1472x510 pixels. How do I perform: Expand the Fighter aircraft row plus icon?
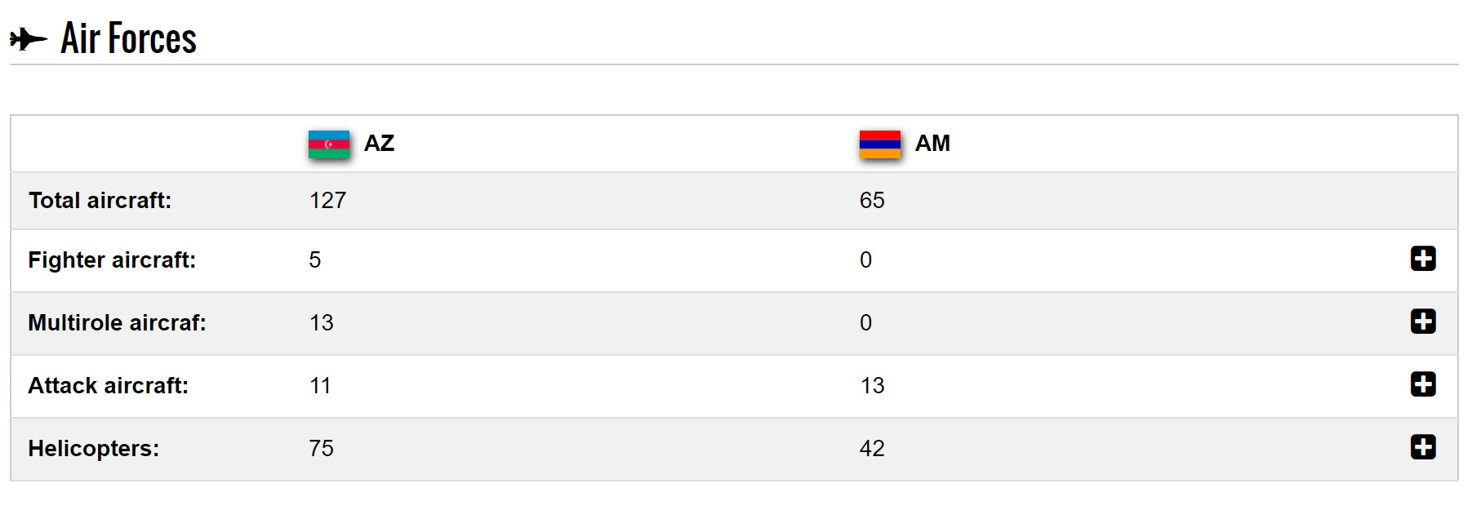(x=1423, y=259)
